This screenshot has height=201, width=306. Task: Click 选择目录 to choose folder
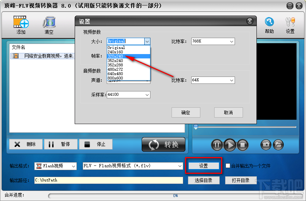tap(204, 180)
